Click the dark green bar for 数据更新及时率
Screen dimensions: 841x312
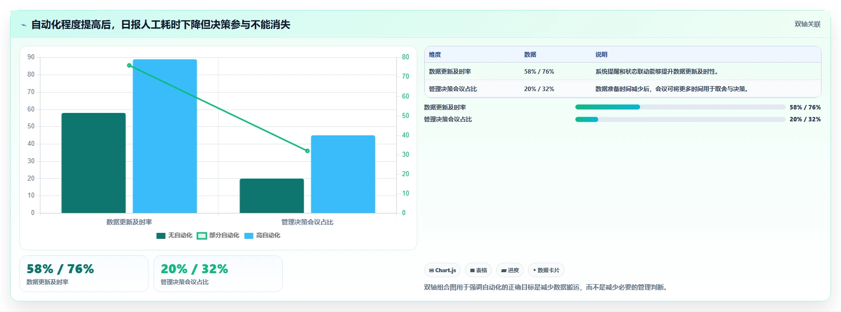click(x=94, y=163)
